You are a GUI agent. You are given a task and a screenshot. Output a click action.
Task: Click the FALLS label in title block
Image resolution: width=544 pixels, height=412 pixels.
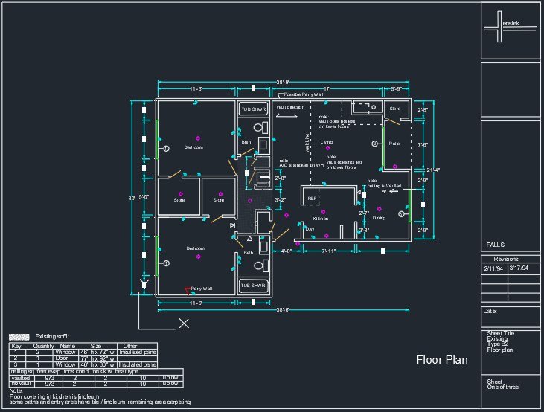click(x=495, y=245)
